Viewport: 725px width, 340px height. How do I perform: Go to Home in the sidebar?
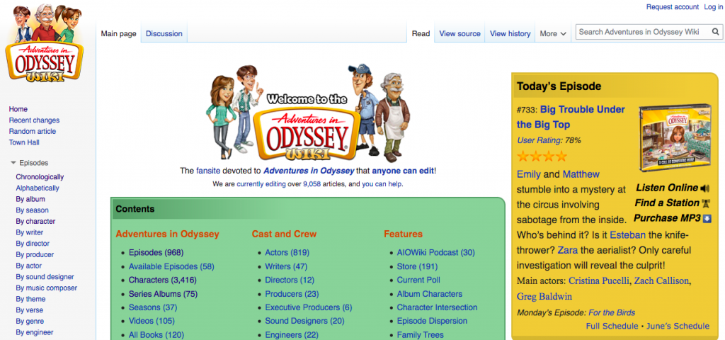[18, 109]
